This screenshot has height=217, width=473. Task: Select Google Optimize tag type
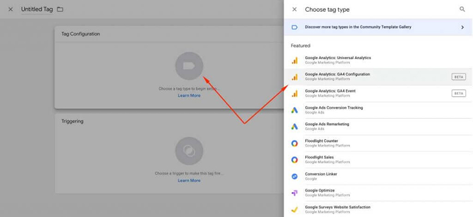(x=378, y=193)
